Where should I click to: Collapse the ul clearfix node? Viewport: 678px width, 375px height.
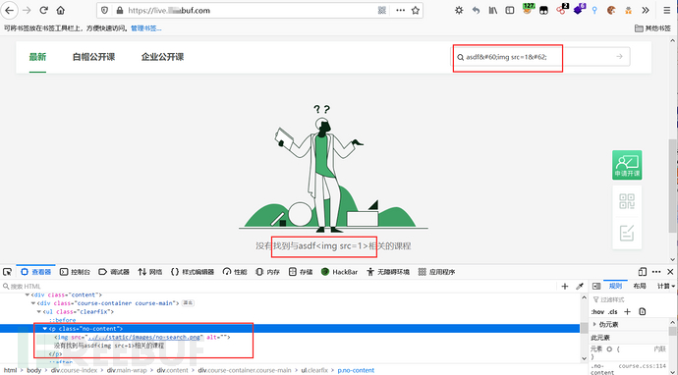click(x=38, y=311)
